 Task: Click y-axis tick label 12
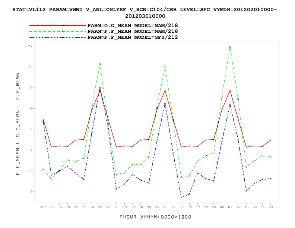(30, 150)
